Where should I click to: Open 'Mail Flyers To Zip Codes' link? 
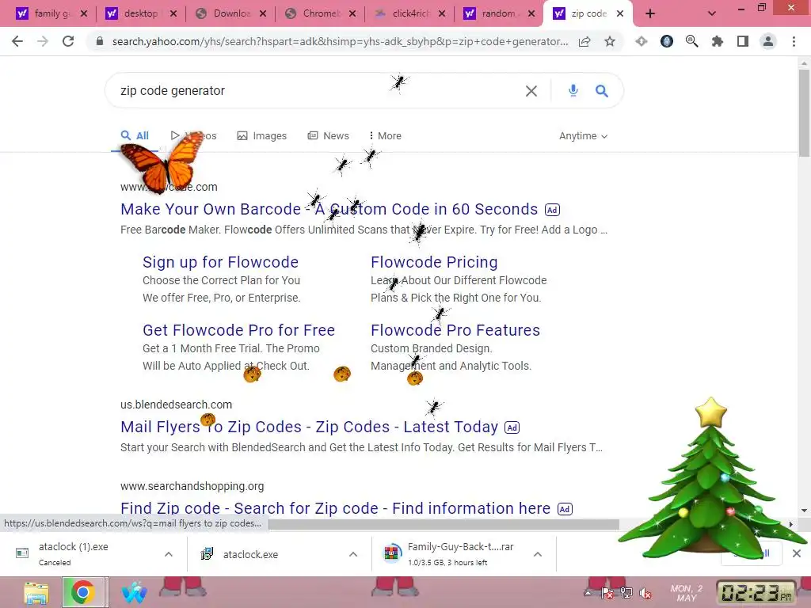pyautogui.click(x=309, y=427)
